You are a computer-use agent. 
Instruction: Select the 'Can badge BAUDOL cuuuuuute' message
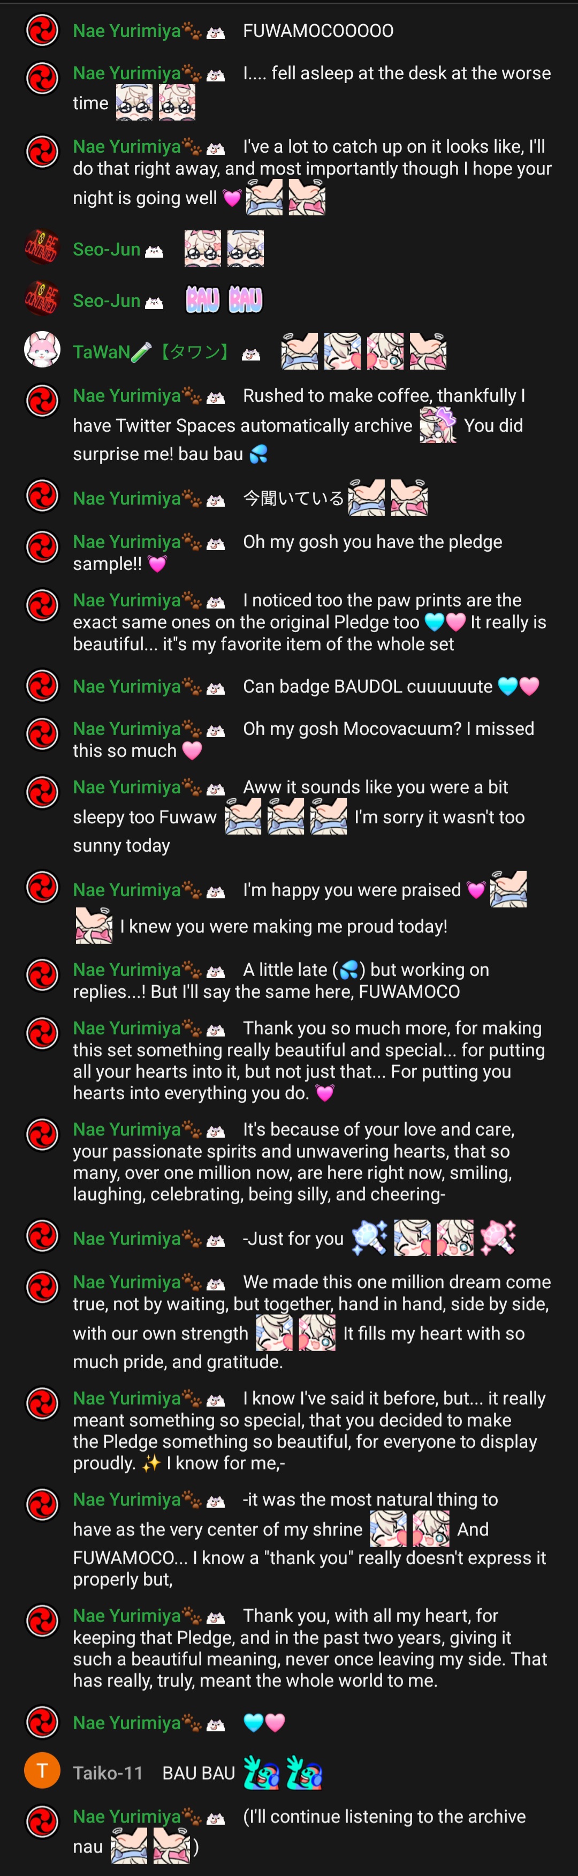click(289, 686)
